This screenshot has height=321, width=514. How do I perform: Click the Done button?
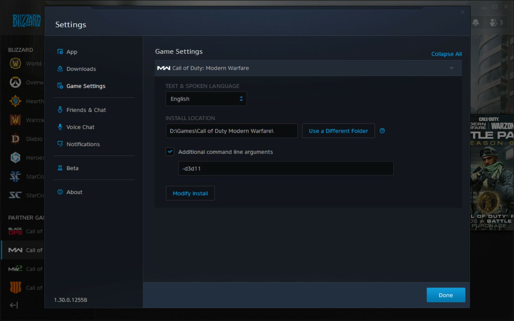(446, 295)
